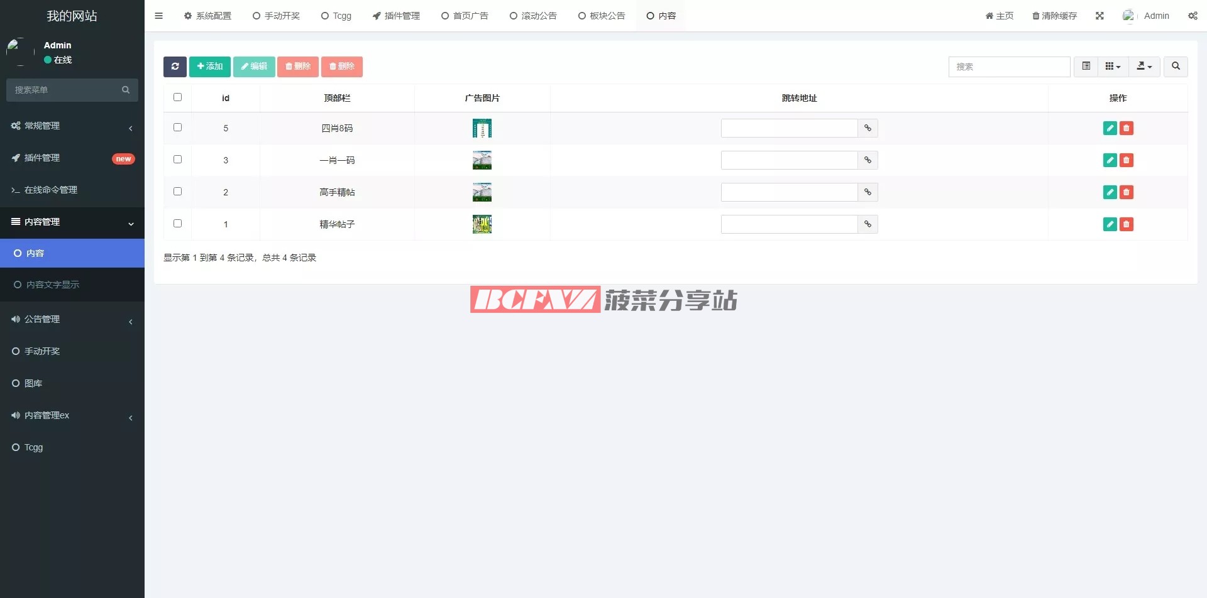This screenshot has height=598, width=1207.
Task: Open the export data dropdown
Action: click(x=1144, y=67)
